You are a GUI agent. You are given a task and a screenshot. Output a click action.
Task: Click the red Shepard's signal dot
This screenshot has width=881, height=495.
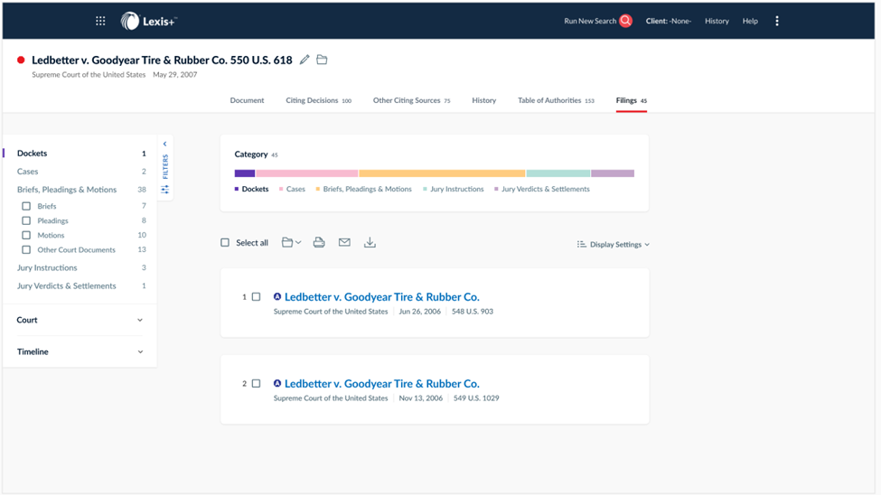[21, 60]
